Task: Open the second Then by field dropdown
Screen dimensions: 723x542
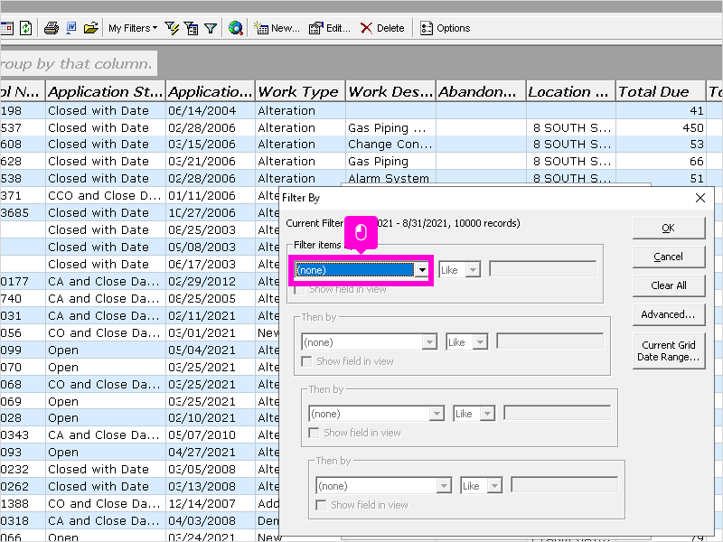Action: pyautogui.click(x=437, y=414)
